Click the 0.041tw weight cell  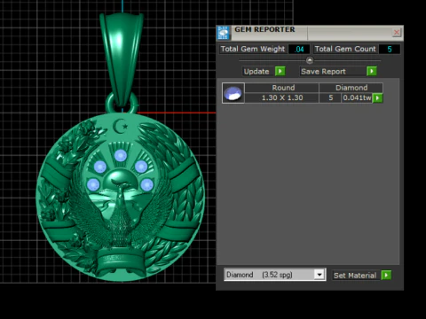pyautogui.click(x=357, y=97)
